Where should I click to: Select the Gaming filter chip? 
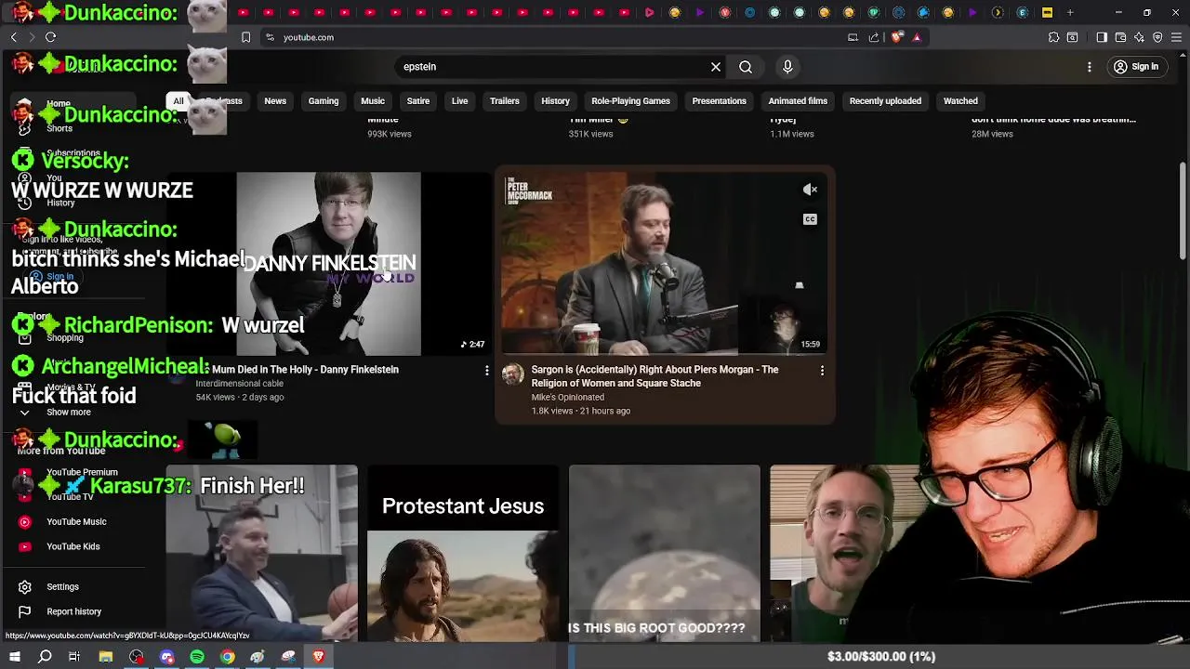pyautogui.click(x=324, y=101)
